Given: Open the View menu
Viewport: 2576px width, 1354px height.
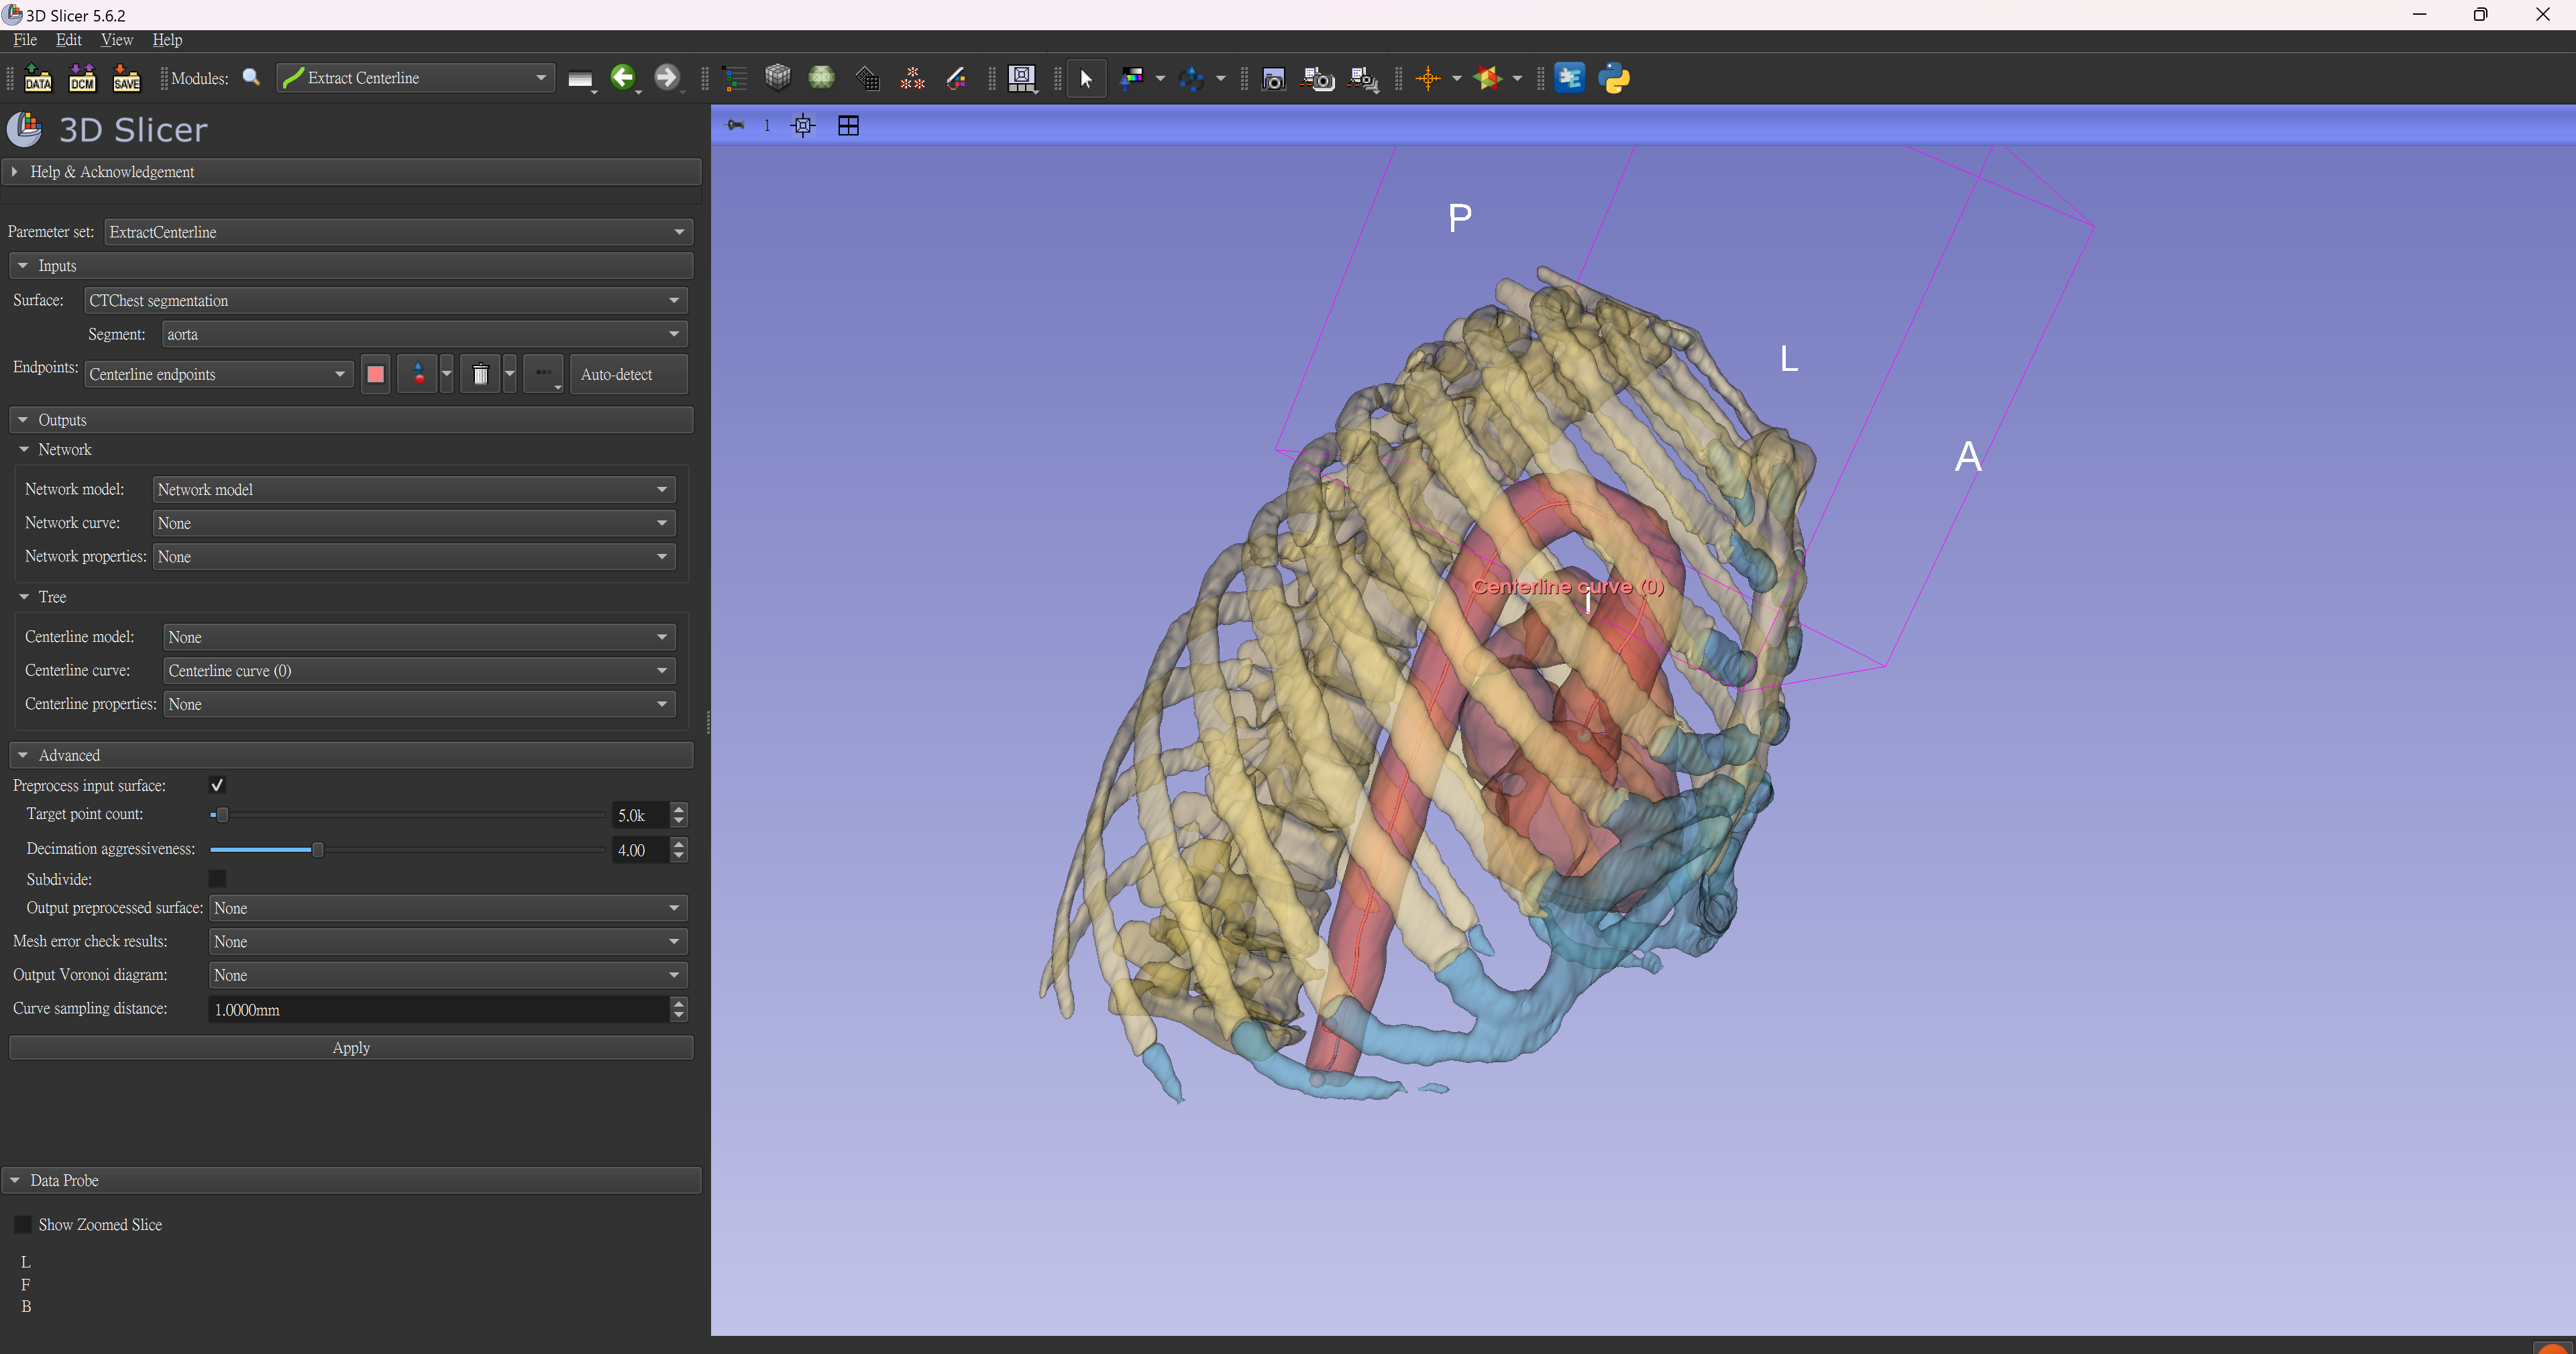Looking at the screenshot, I should 117,40.
